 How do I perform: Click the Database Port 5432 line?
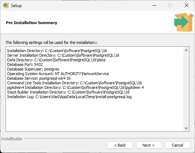click(x=25, y=64)
